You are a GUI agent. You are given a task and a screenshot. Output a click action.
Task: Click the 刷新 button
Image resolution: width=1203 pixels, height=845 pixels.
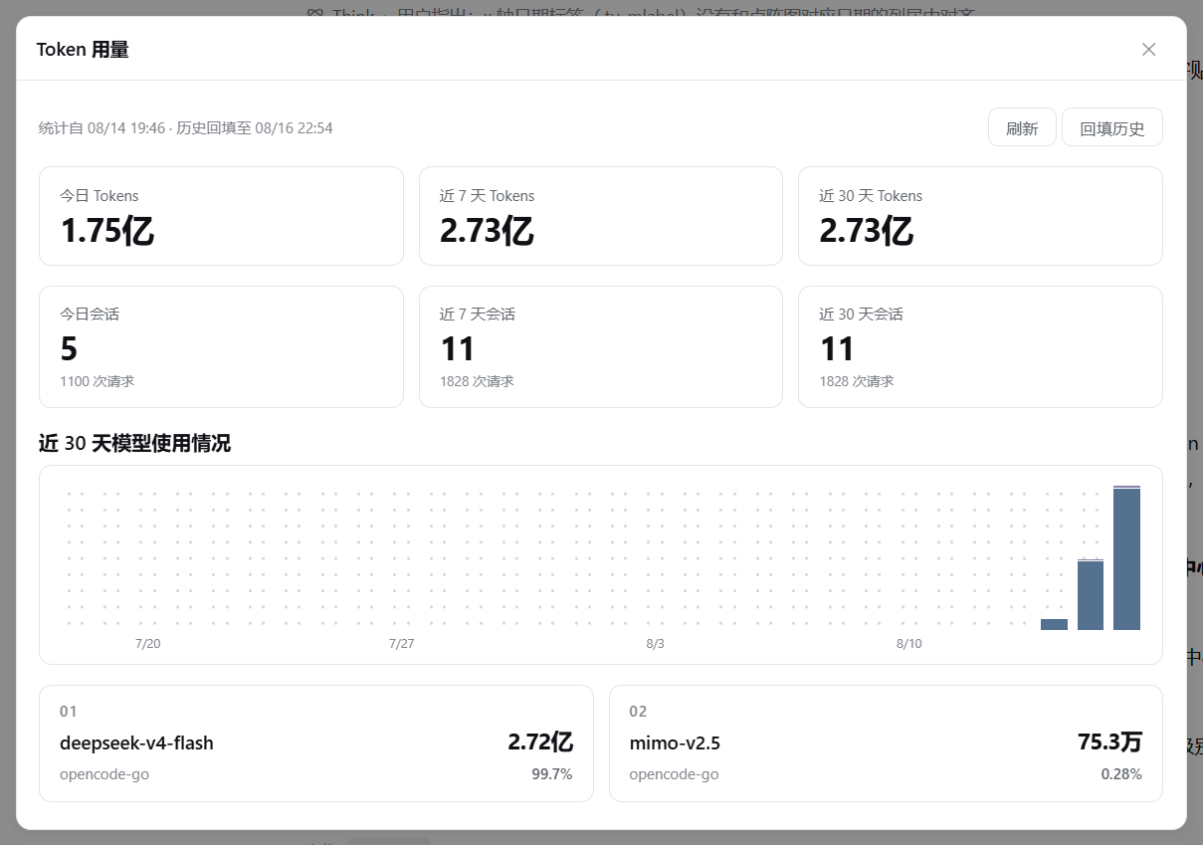click(x=1022, y=127)
